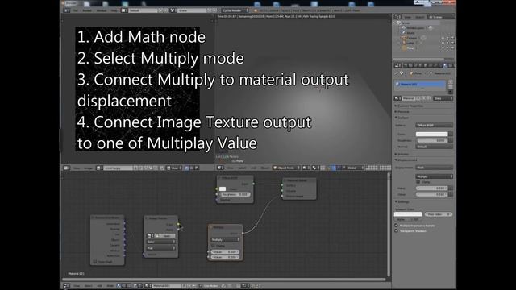Open Flat projection dropdown on Image Texture node

tap(161, 248)
